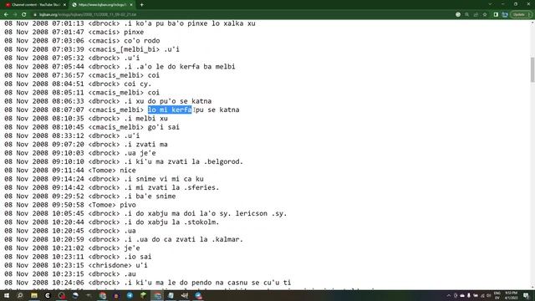This screenshot has width=535, height=301.
Task: Open the Telegram taskbar icon
Action: click(x=130, y=295)
